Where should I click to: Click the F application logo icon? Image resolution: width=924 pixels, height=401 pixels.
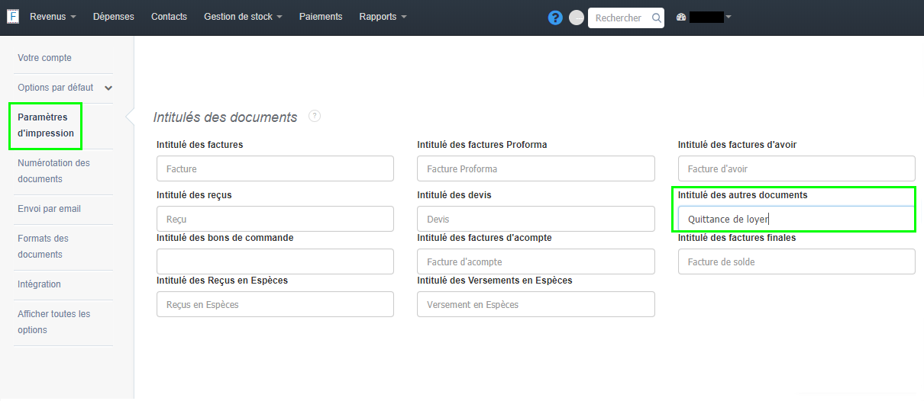click(x=13, y=16)
